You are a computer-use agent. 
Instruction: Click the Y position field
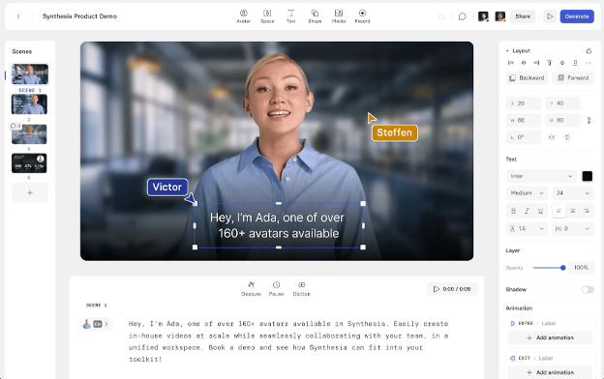click(562, 103)
